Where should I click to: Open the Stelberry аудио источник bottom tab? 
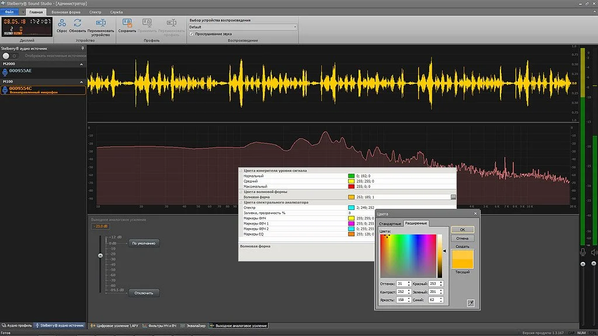[60, 325]
